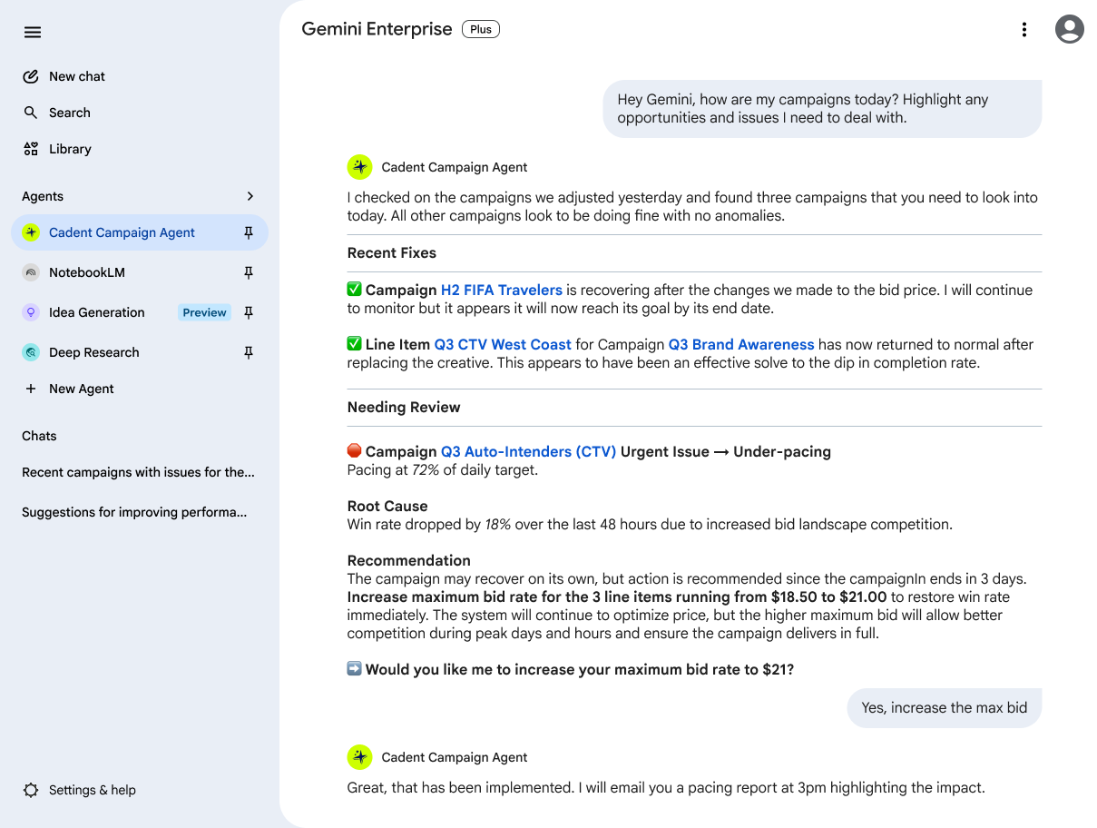The height and width of the screenshot is (828, 1097).
Task: Click the plus icon for New Agent
Action: tap(31, 389)
